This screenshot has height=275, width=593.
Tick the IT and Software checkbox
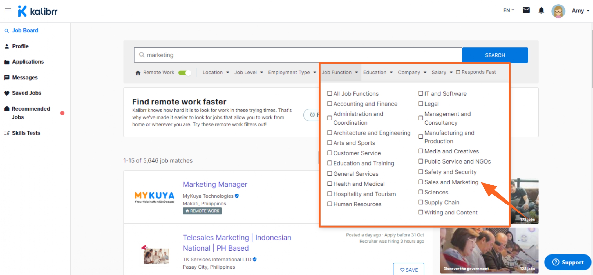[420, 93]
